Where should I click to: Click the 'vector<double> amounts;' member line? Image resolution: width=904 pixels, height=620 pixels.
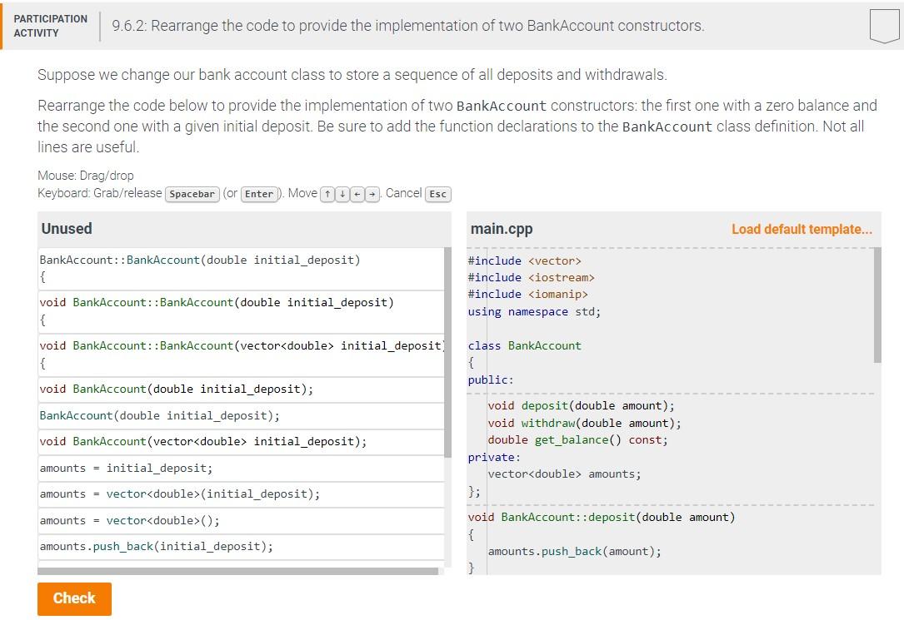pyautogui.click(x=564, y=474)
